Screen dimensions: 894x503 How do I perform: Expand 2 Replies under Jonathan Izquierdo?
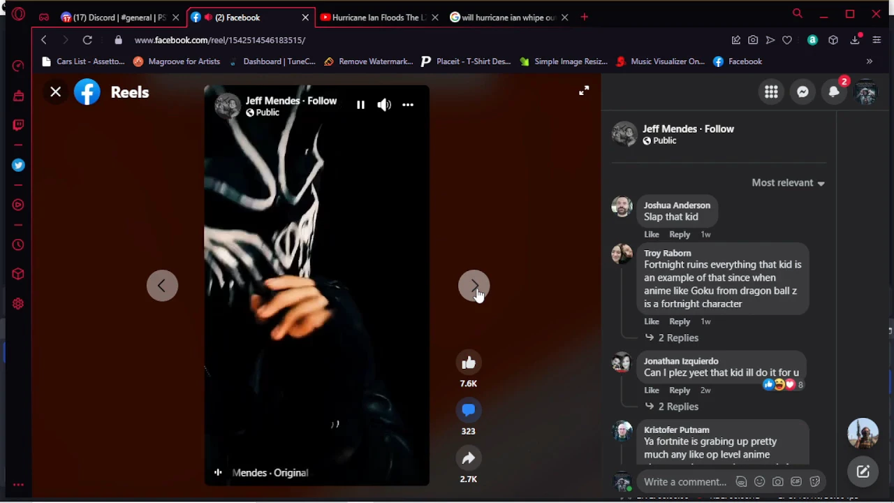(671, 407)
